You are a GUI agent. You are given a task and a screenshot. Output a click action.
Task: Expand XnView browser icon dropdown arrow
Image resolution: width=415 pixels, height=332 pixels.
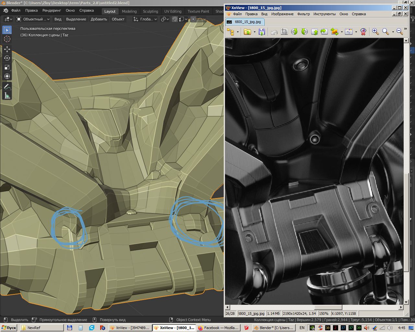tap(238, 32)
